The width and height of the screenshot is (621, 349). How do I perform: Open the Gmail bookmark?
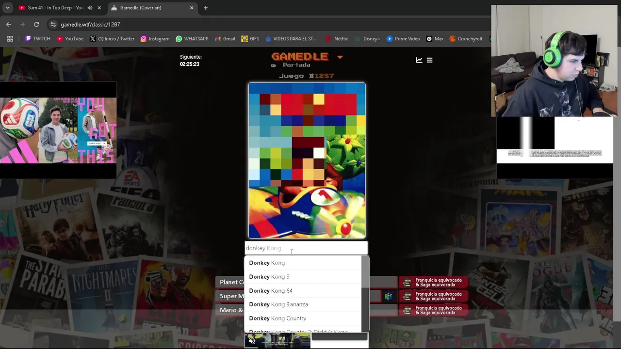225,39
